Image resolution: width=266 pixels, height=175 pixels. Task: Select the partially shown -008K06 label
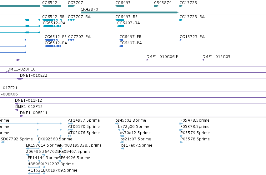[x=9, y=94]
